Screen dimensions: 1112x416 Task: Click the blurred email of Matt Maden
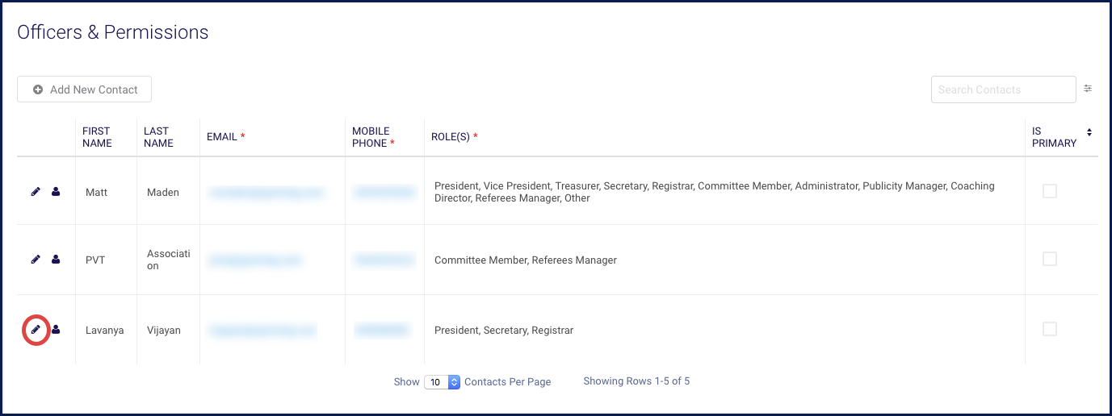click(266, 193)
